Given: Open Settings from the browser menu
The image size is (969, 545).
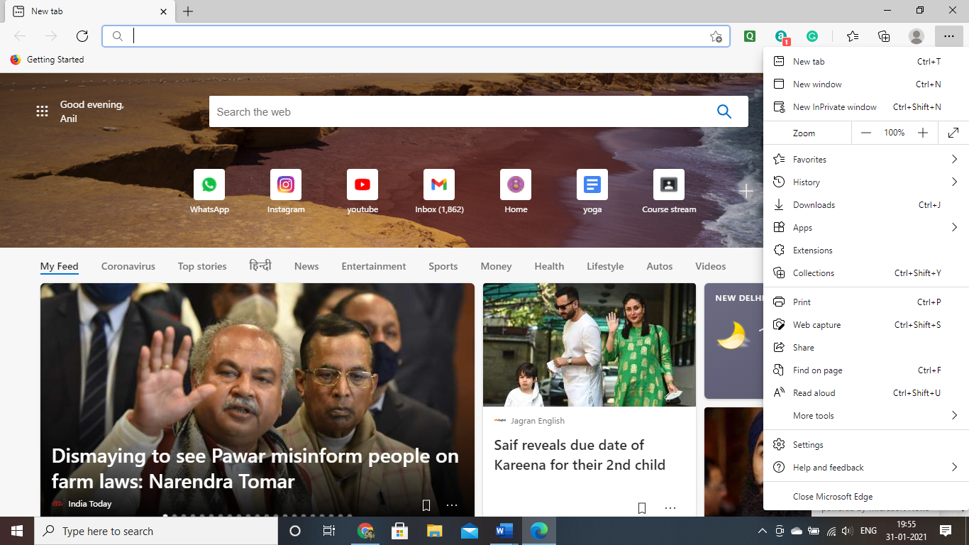Looking at the screenshot, I should tap(808, 445).
